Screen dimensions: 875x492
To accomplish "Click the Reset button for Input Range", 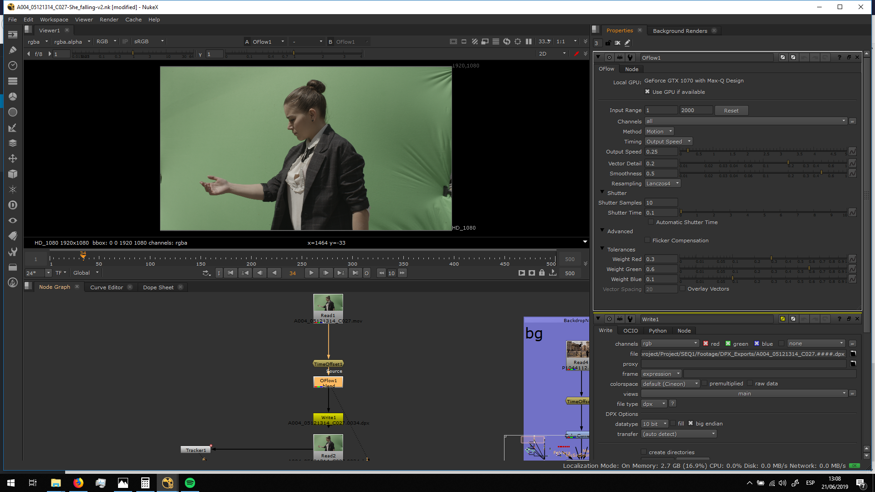I will pos(731,111).
